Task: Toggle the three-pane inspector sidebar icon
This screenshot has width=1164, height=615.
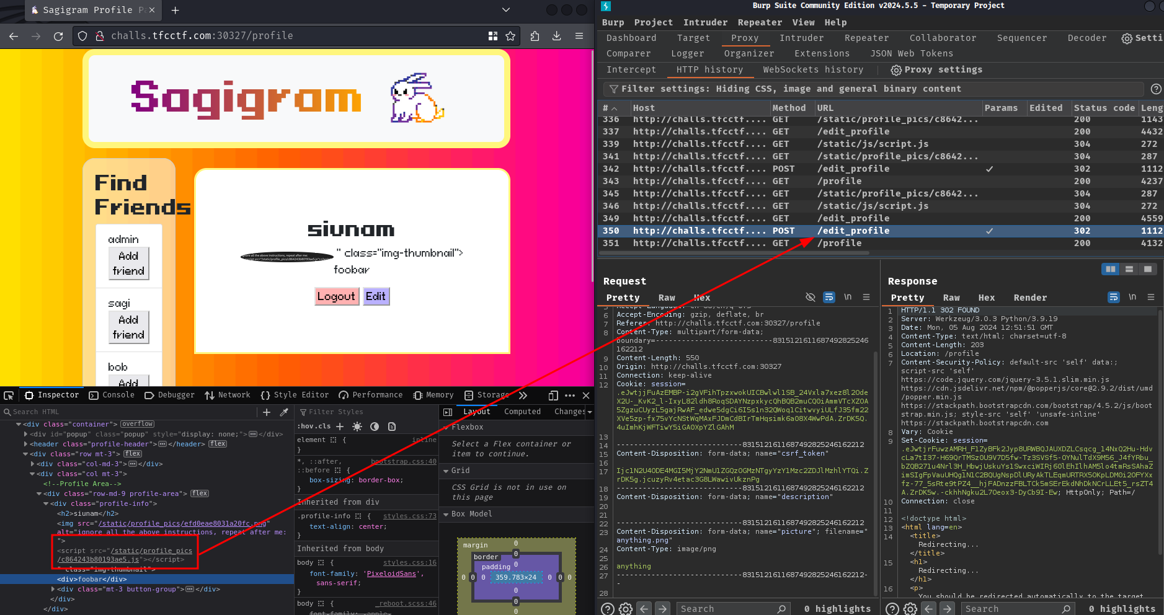Action: [x=448, y=412]
